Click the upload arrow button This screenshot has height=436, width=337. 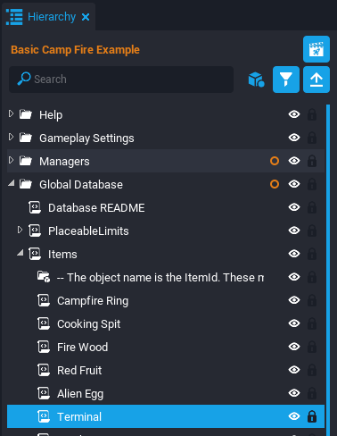(316, 80)
